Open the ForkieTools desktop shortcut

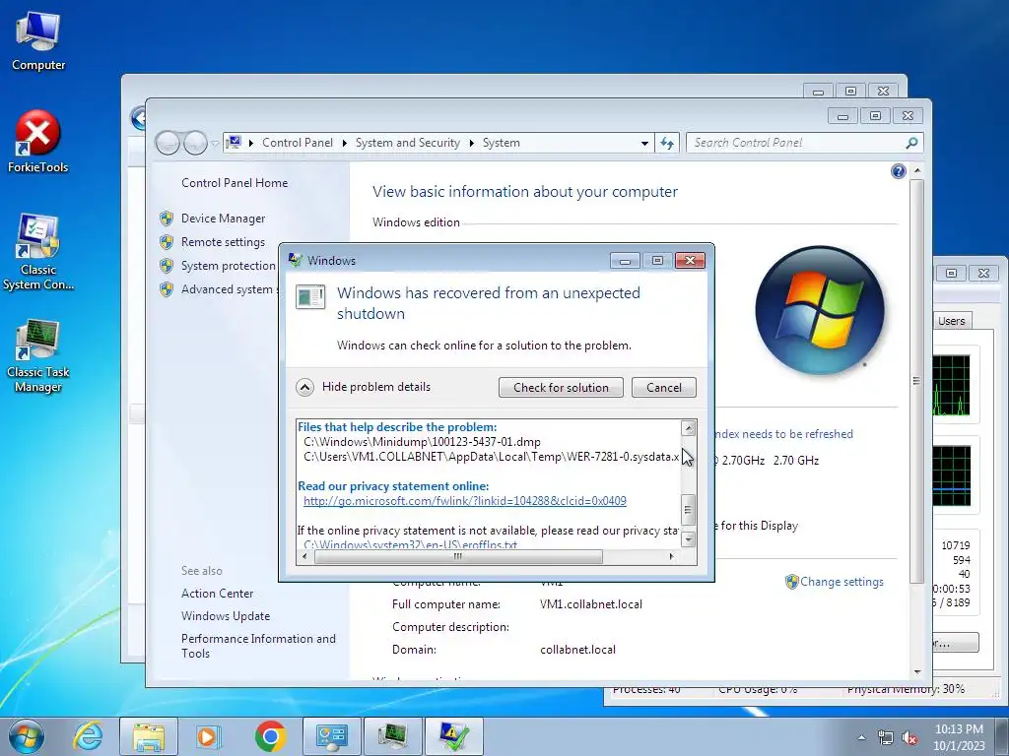[37, 142]
